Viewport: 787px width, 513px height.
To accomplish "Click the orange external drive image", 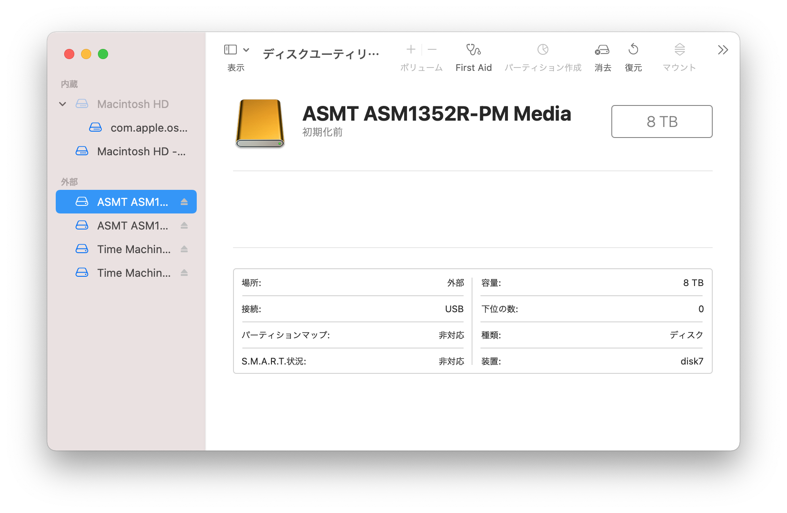I will [260, 123].
